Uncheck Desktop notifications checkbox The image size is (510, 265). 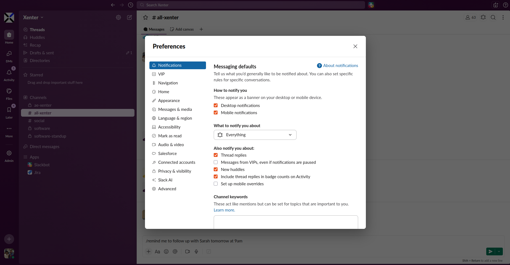pyautogui.click(x=216, y=105)
